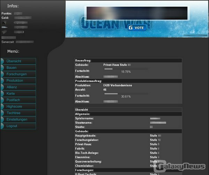Click Logout in the menu
Screen dimensions: 209x175
tap(18, 126)
